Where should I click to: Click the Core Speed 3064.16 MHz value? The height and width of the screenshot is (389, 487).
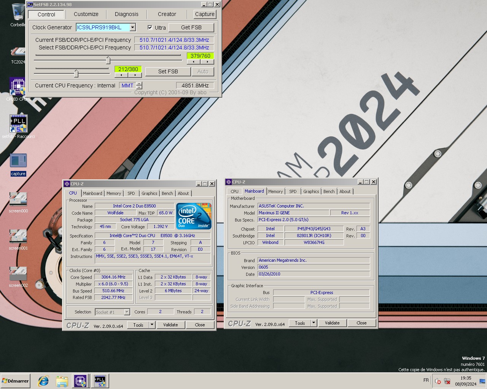tap(113, 277)
